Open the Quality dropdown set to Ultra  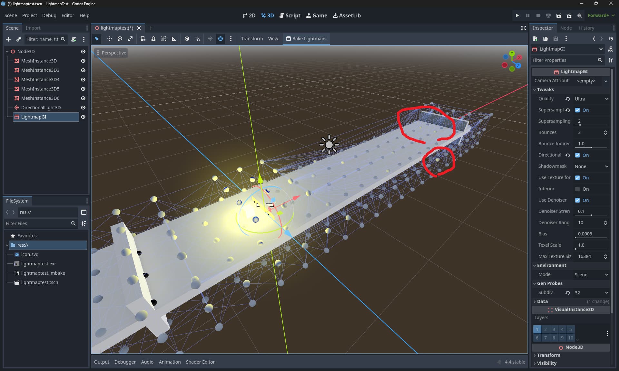coord(592,99)
